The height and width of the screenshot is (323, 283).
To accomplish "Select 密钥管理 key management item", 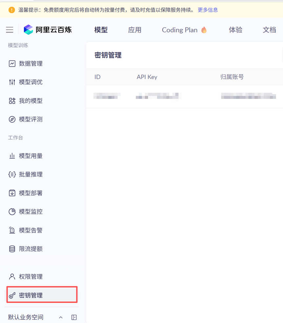I will [x=31, y=295].
